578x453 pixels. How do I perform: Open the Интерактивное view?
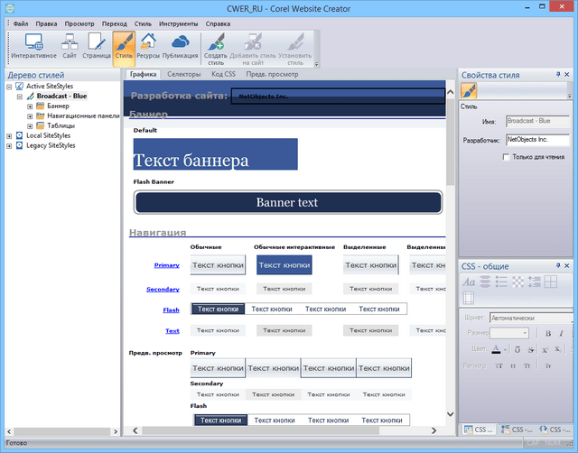33,47
